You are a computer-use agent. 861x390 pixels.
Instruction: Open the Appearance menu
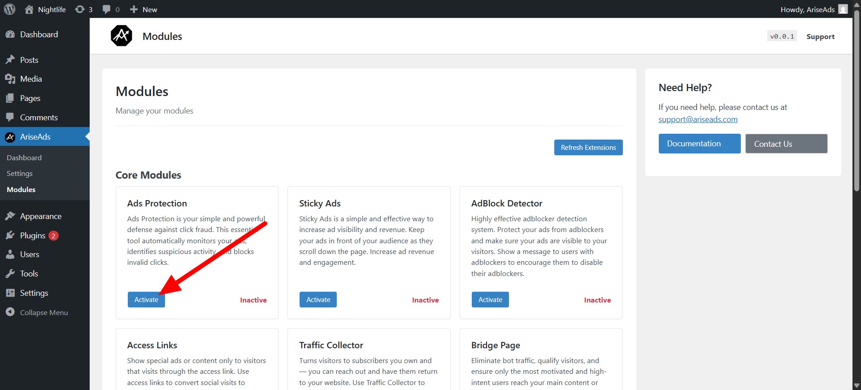point(41,216)
